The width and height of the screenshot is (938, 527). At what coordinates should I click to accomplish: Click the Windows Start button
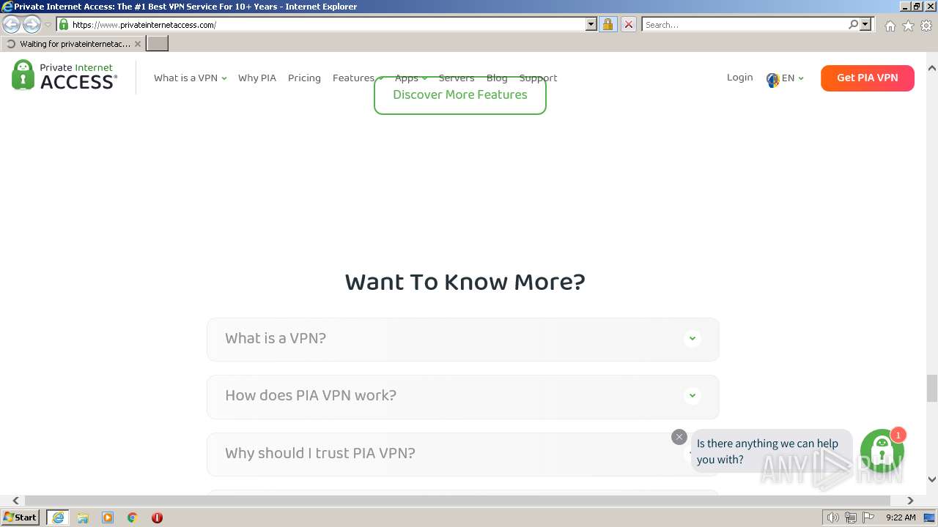[x=21, y=517]
